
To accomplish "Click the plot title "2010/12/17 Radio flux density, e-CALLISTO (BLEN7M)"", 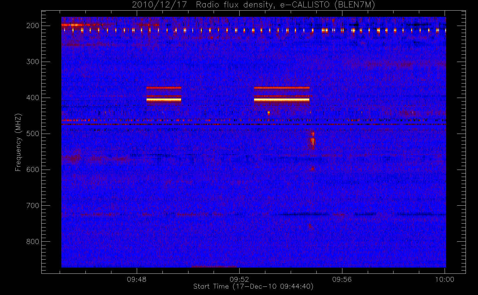I will [x=253, y=5].
